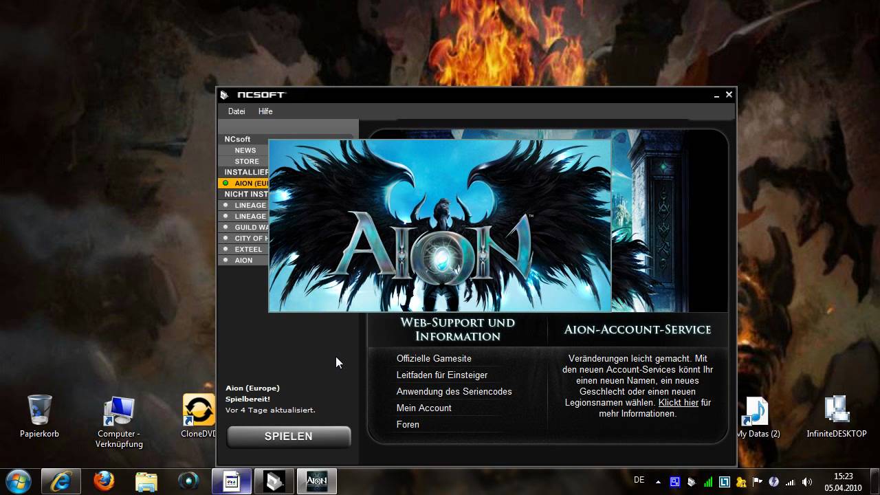Click the 'Web-Support und Information' heading

[458, 329]
